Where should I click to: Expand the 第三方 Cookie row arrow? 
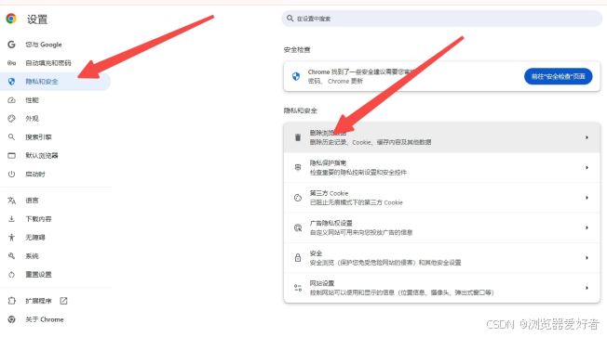587,198
